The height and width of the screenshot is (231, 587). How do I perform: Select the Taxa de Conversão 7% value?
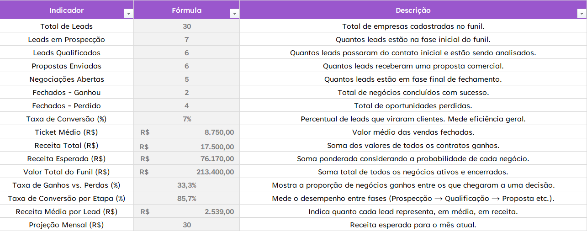pos(186,119)
